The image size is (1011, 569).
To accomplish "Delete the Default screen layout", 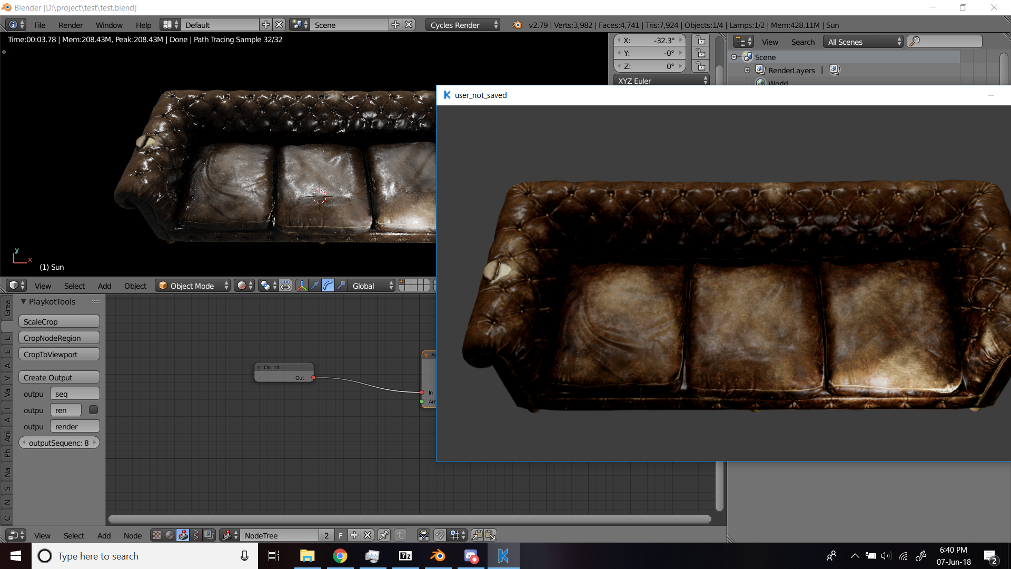I will click(279, 25).
